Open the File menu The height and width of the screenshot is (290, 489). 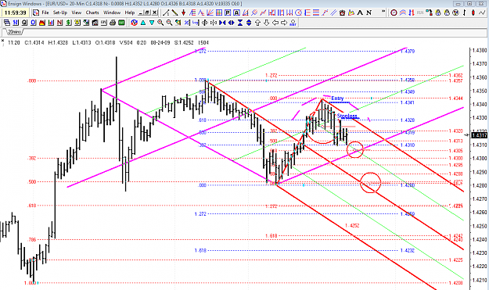45,13
